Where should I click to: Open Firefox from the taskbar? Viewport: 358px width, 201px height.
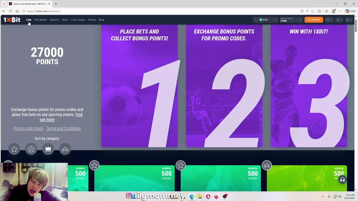point(216,197)
